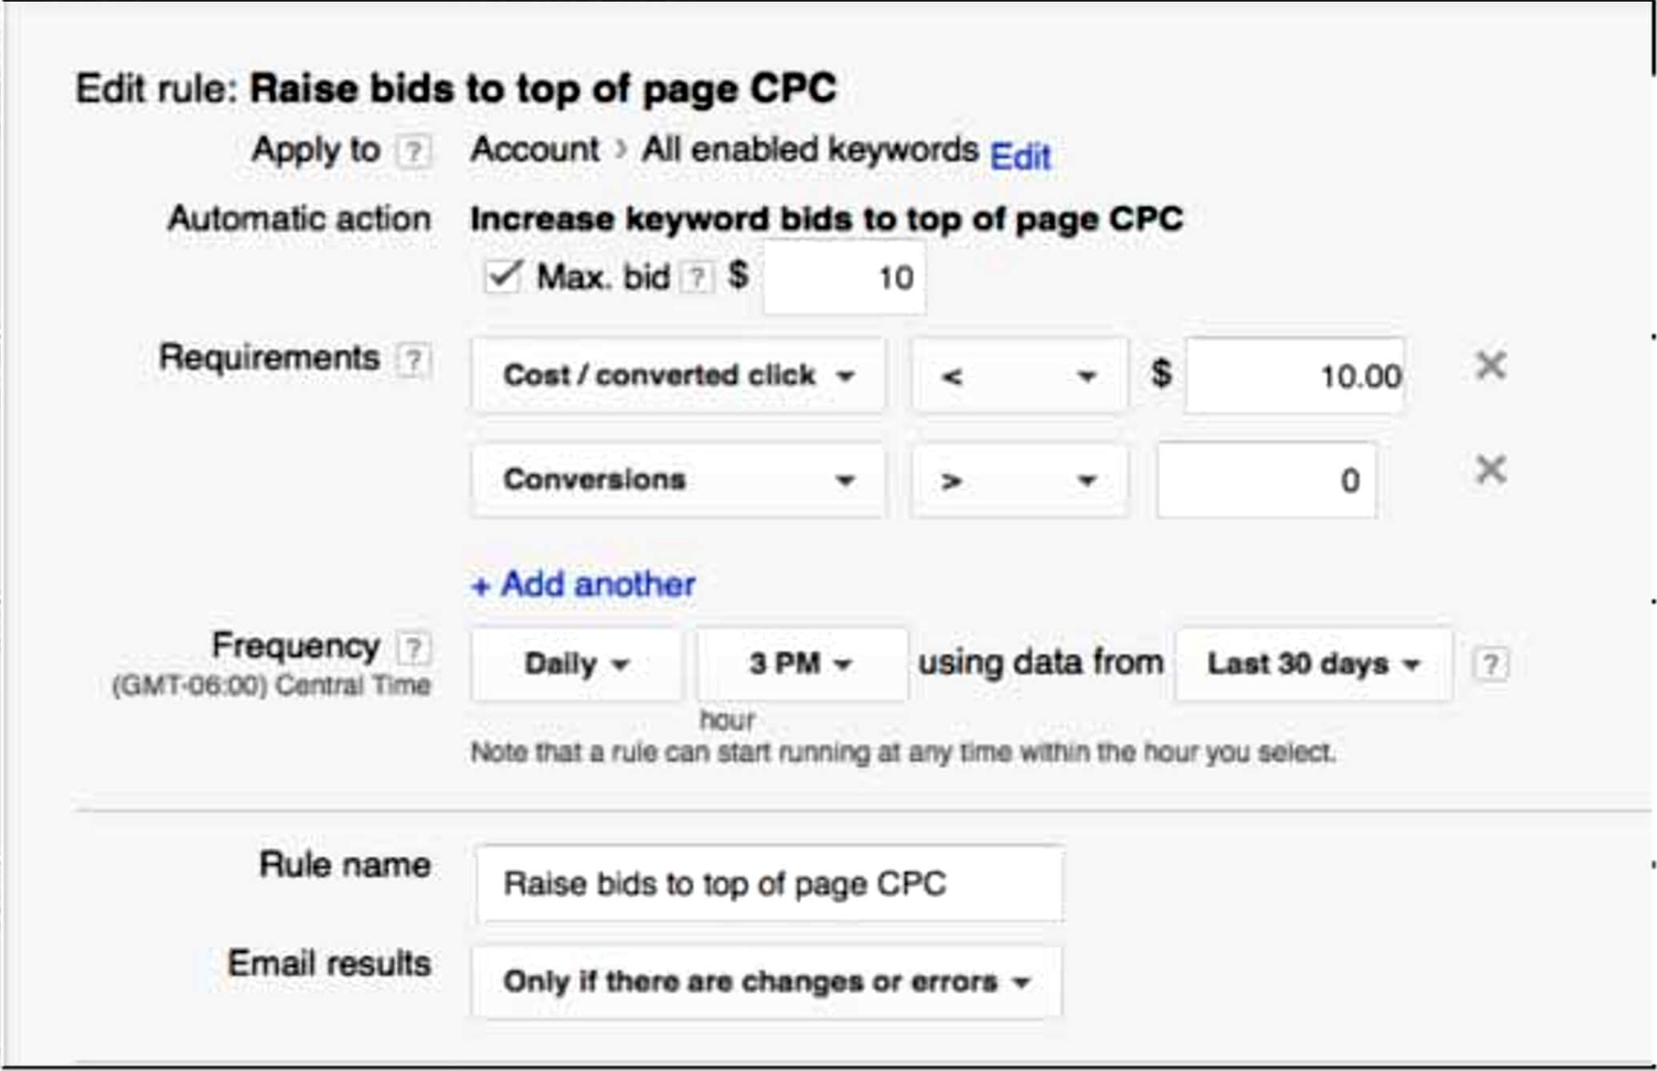Screen dimensions: 1657x1071
Task: Change the Daily frequency dropdown
Action: [576, 664]
